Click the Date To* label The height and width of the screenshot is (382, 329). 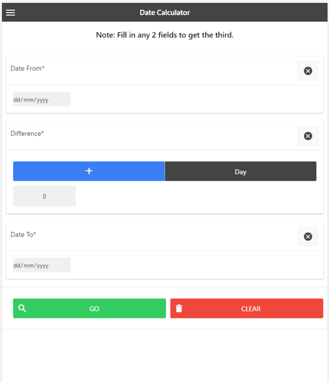23,235
